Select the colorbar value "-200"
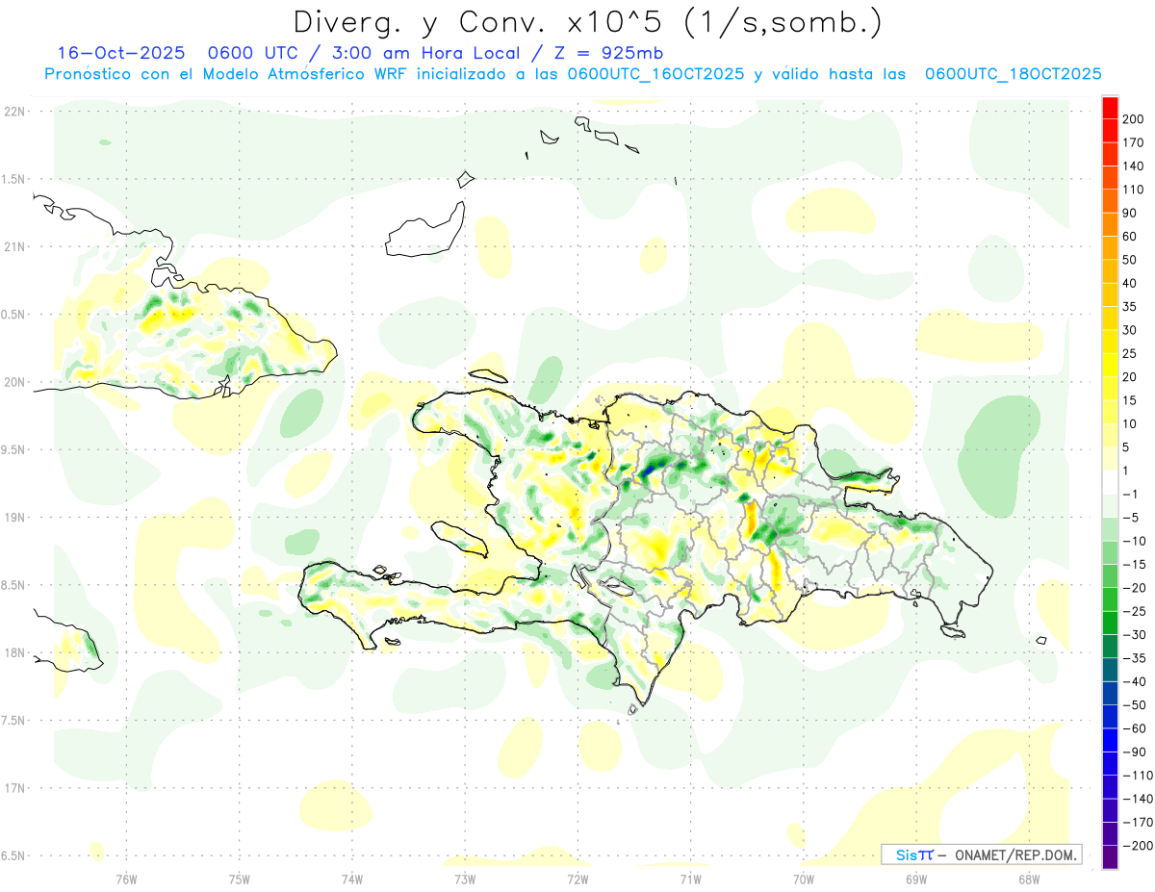This screenshot has width=1155, height=892. tap(1137, 847)
